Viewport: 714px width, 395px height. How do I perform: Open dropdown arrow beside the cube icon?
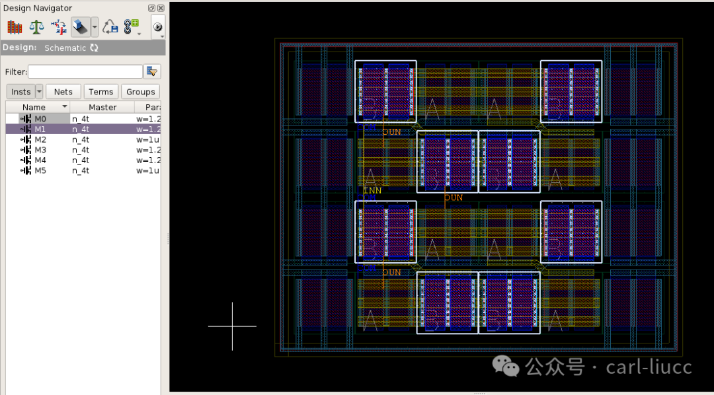(x=95, y=27)
